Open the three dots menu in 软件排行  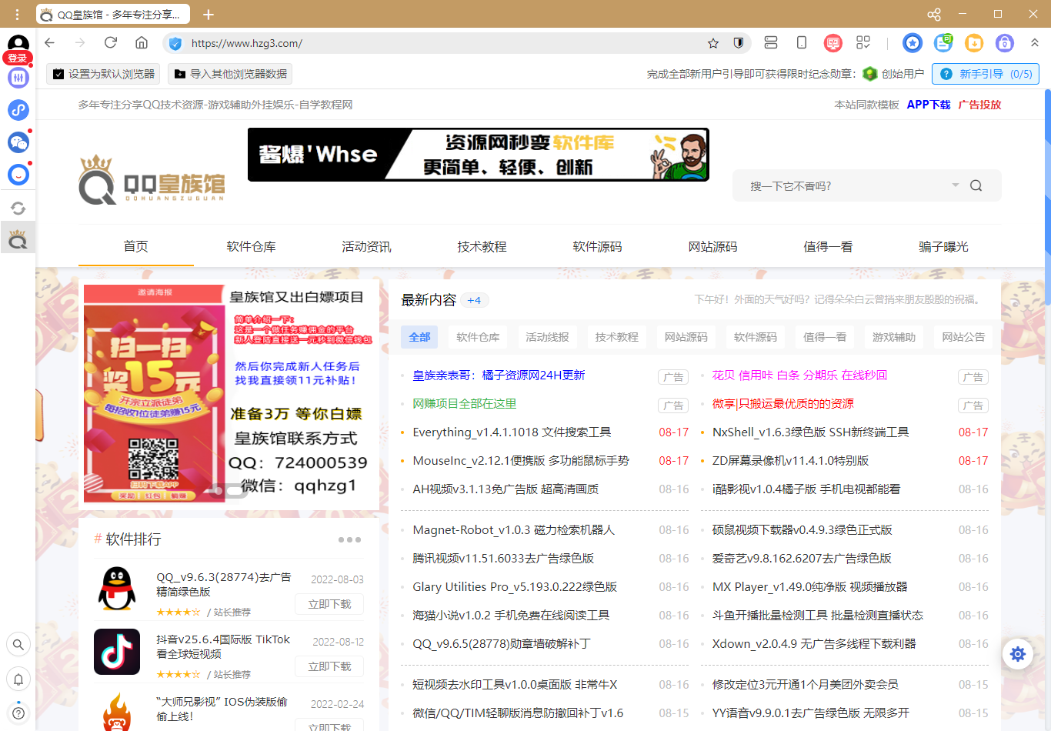point(349,539)
